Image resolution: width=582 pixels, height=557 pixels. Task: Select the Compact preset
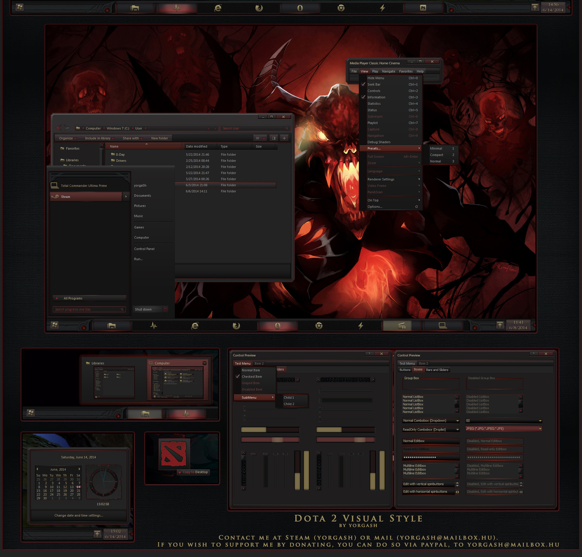click(x=442, y=155)
